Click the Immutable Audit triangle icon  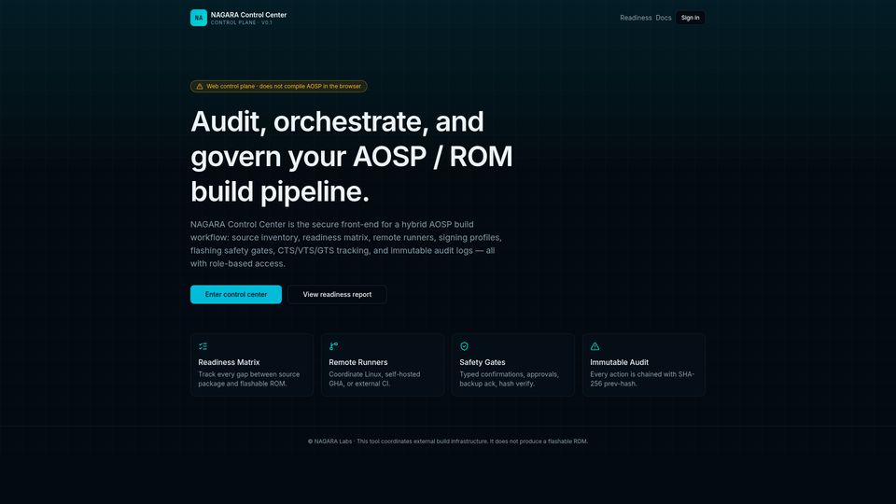[595, 346]
